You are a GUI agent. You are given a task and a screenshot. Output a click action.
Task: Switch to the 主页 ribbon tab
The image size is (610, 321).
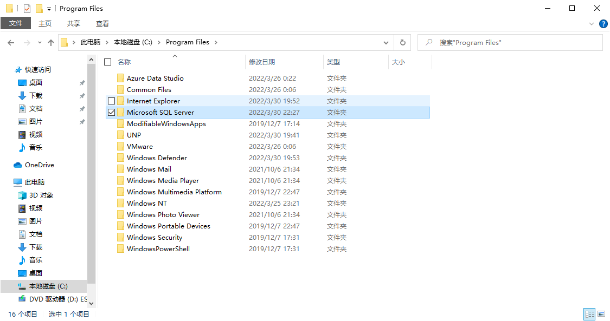(x=45, y=23)
